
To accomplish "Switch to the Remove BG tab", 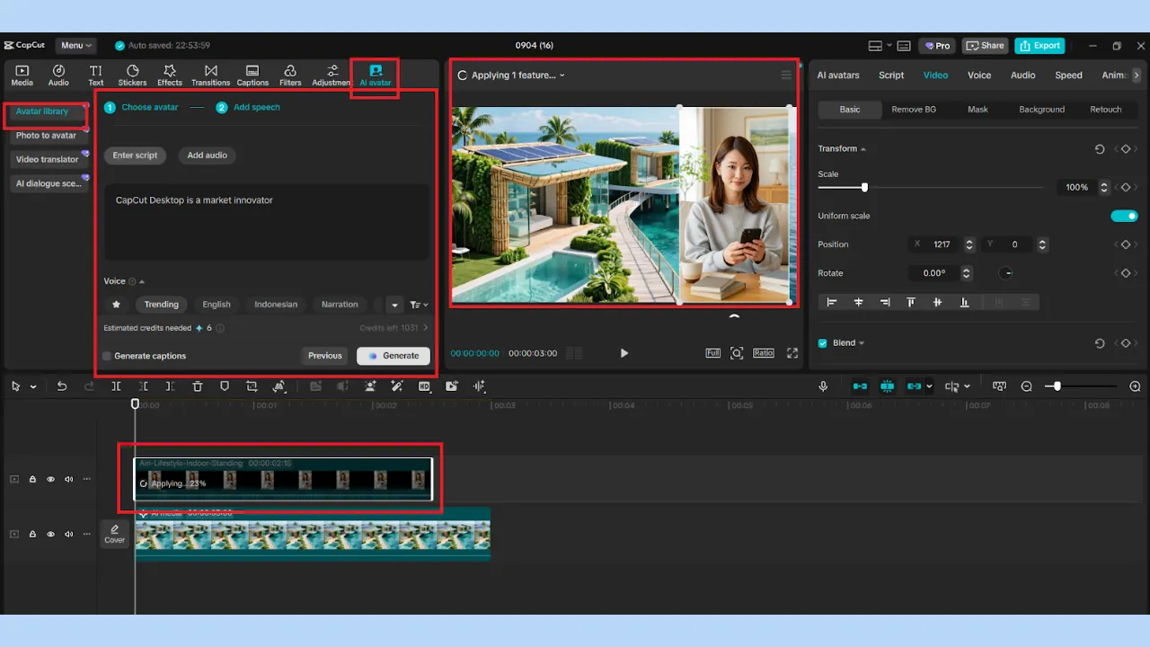I will coord(913,110).
